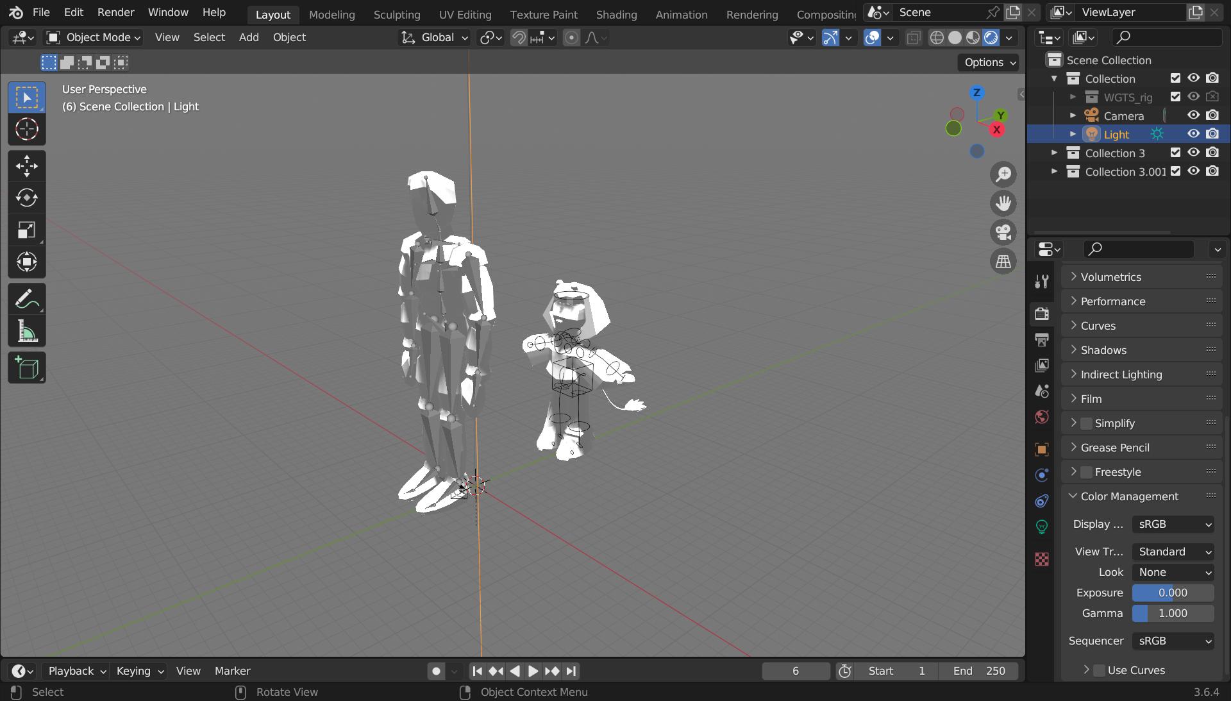Viewport: 1231px width, 701px height.
Task: Open the Render menu
Action: (115, 12)
